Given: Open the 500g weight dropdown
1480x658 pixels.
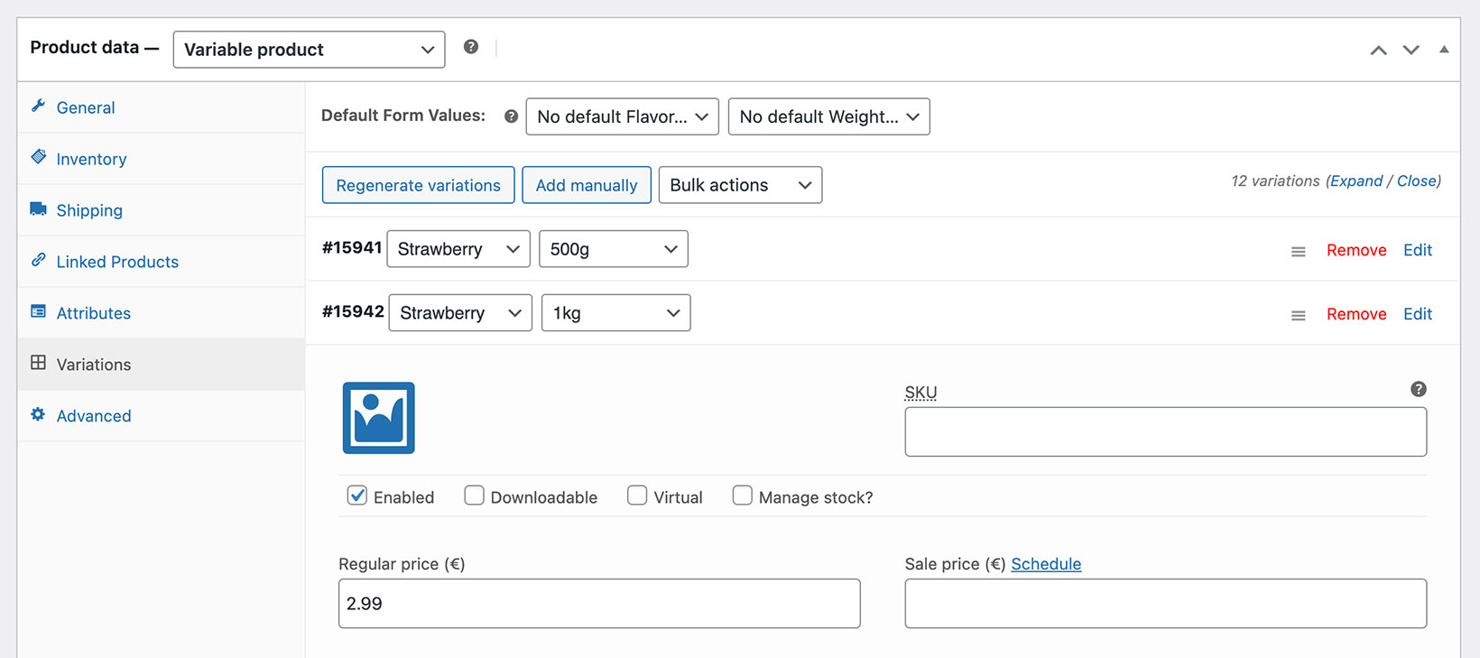Looking at the screenshot, I should [x=614, y=249].
